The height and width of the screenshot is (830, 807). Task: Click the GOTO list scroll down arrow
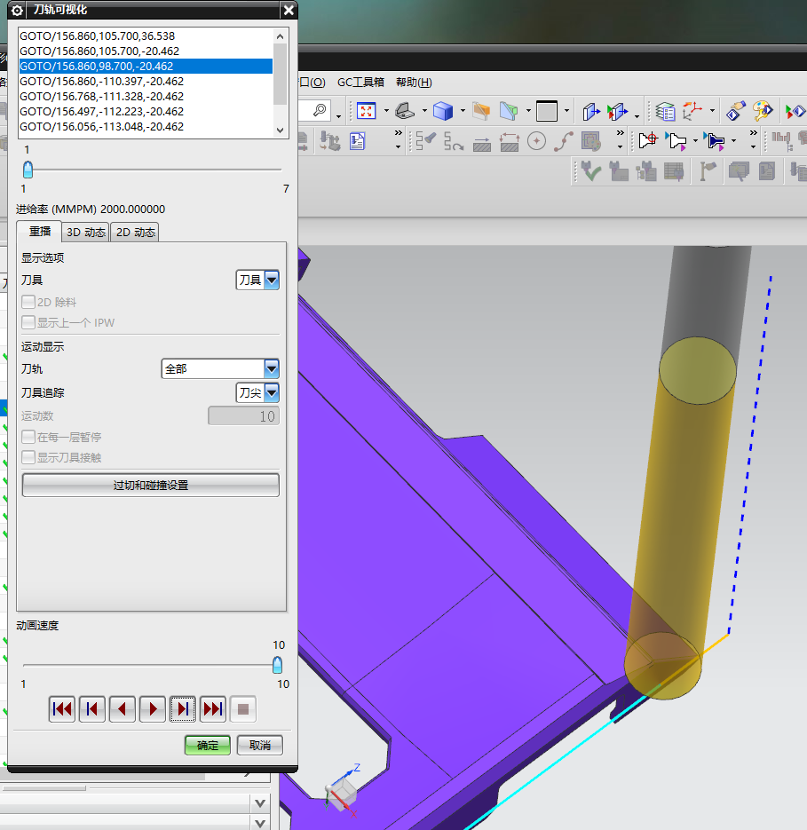[281, 130]
